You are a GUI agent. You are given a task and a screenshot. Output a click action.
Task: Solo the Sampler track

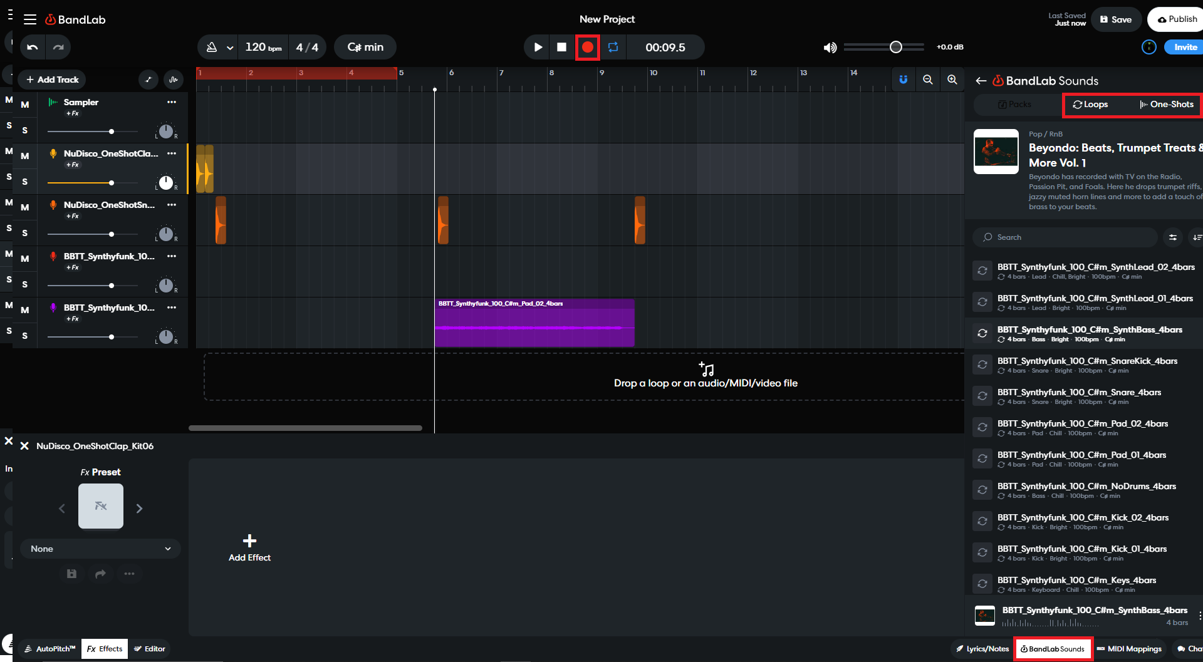point(25,130)
